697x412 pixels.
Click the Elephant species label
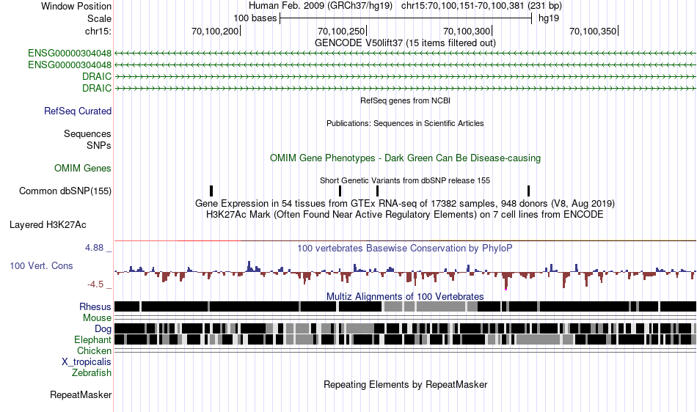[92, 339]
